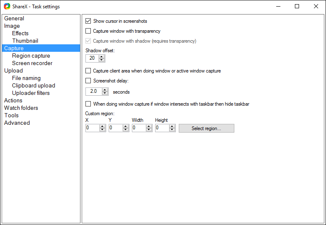Image resolution: width=326 pixels, height=225 pixels.
Task: Toggle Show cursor in screenshots checkbox
Action: tap(88, 21)
